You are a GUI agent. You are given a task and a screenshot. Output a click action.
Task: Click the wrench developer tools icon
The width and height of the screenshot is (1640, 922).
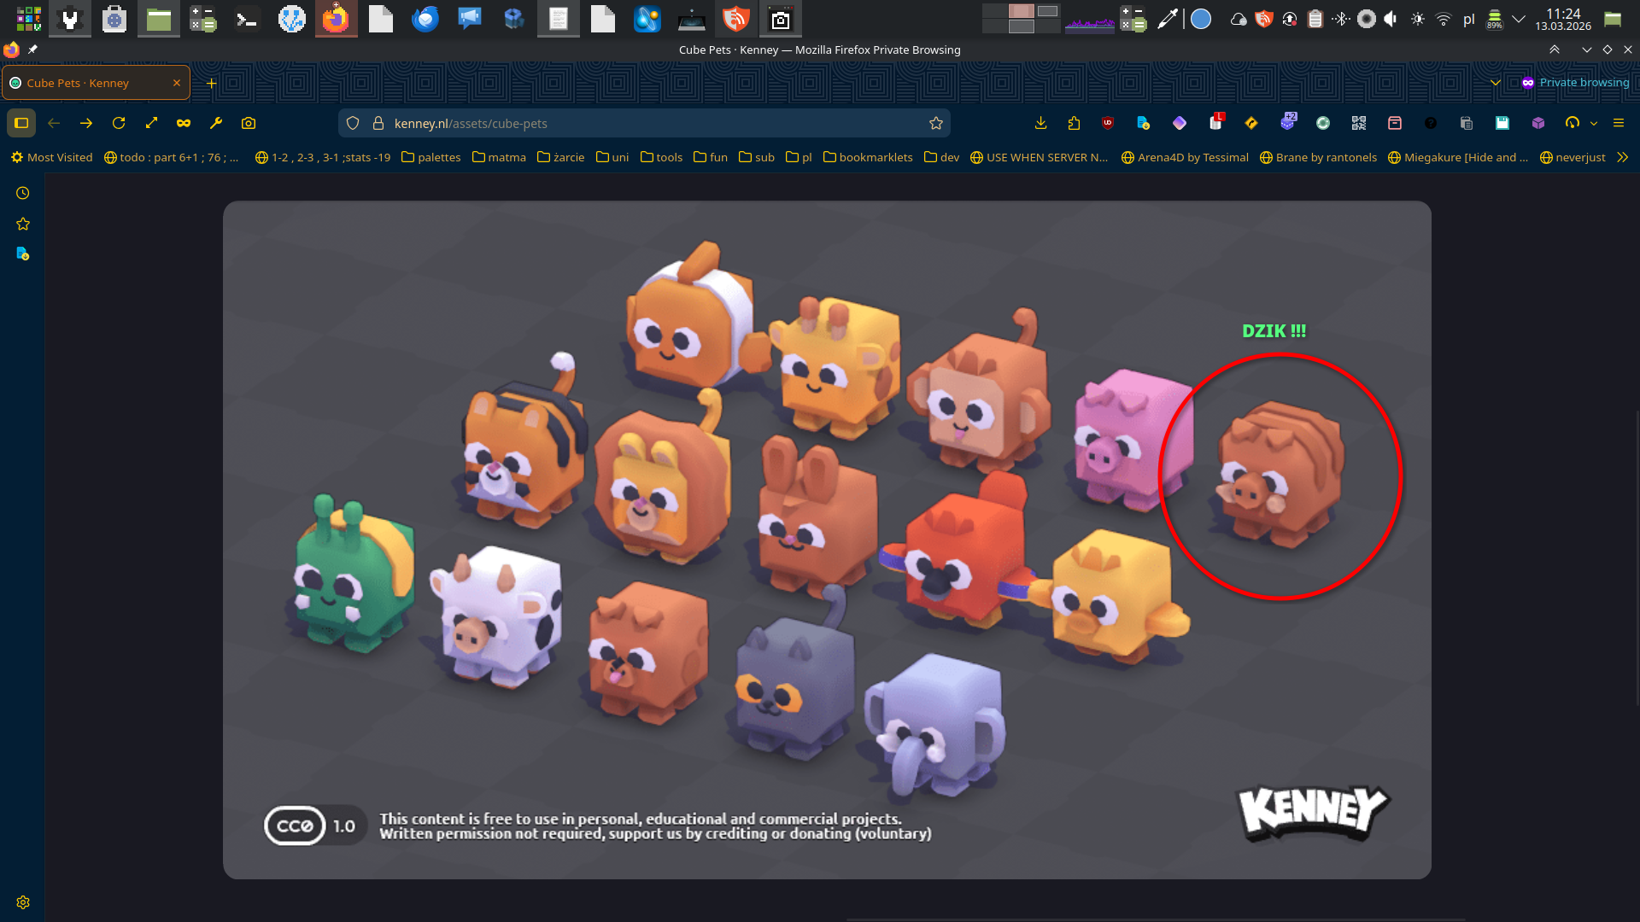(x=216, y=123)
